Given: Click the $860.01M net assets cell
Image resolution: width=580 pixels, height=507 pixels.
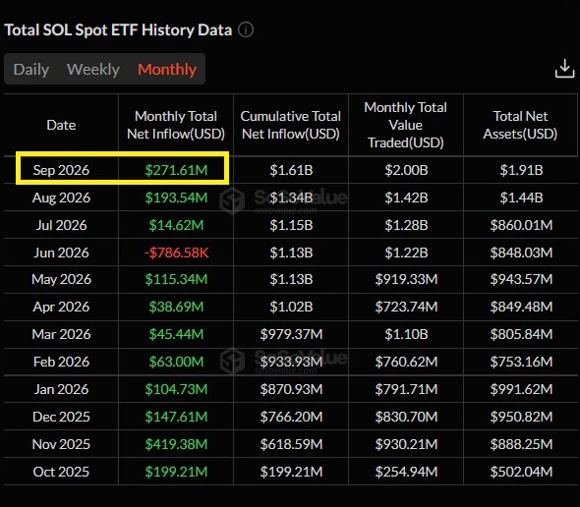Looking at the screenshot, I should click(521, 225).
